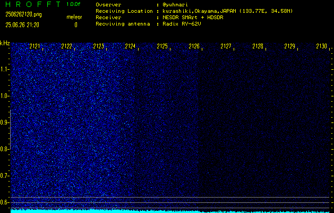The image size is (334, 213).
Task: Click the meteor count label
Action: point(74,17)
